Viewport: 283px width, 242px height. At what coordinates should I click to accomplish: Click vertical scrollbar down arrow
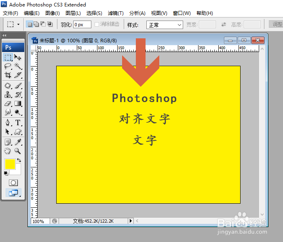click(x=262, y=214)
